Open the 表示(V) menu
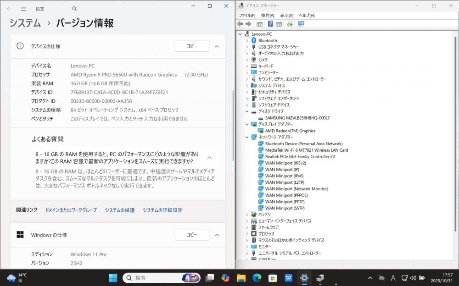This screenshot has width=459, height=286. point(286,15)
